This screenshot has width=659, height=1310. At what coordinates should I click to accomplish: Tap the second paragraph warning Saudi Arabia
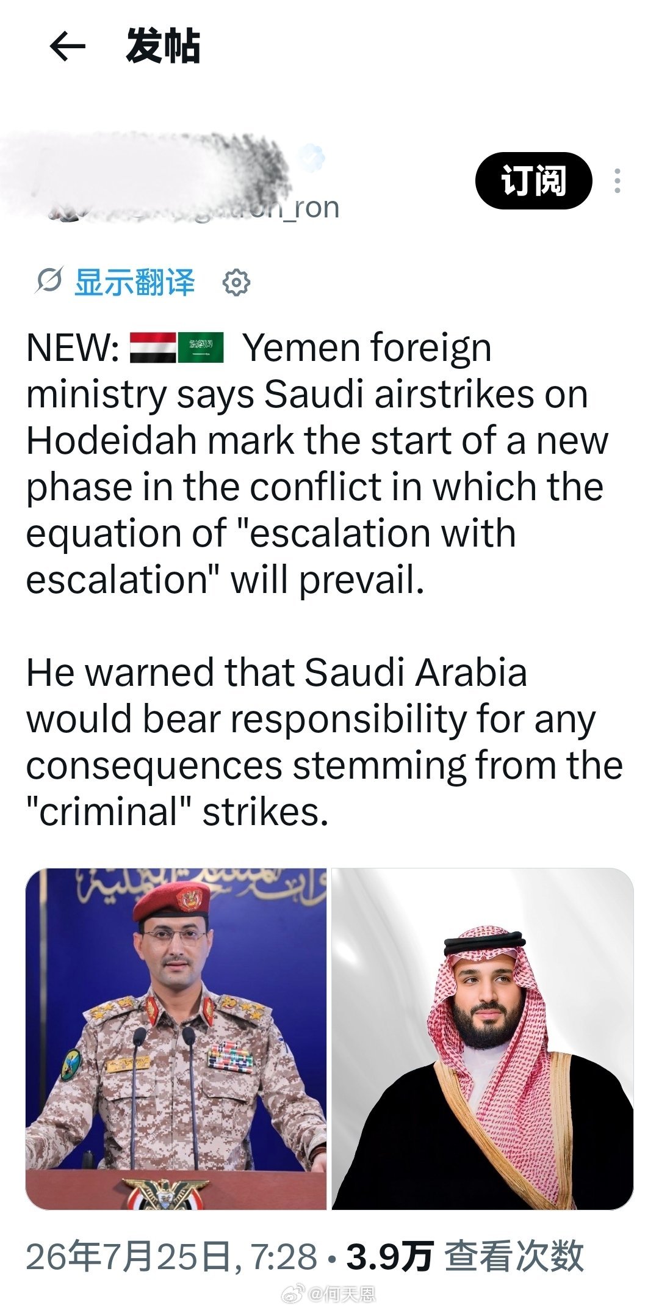[324, 742]
